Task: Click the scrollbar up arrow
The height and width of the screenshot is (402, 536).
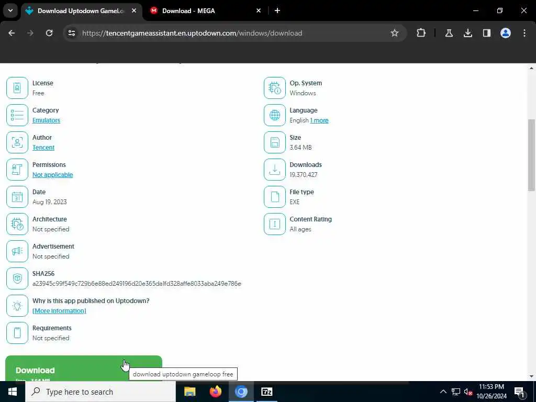Action: tap(531, 69)
